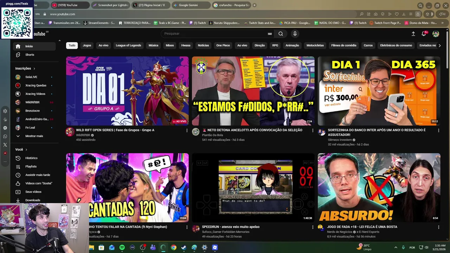Screen dimensions: 450x253
Task: Open a new browser tab with plus
Action: 255,5
